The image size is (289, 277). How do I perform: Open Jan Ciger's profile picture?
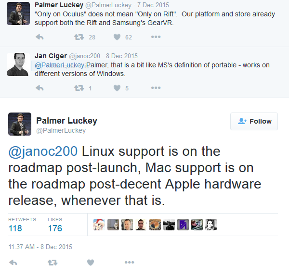point(18,64)
